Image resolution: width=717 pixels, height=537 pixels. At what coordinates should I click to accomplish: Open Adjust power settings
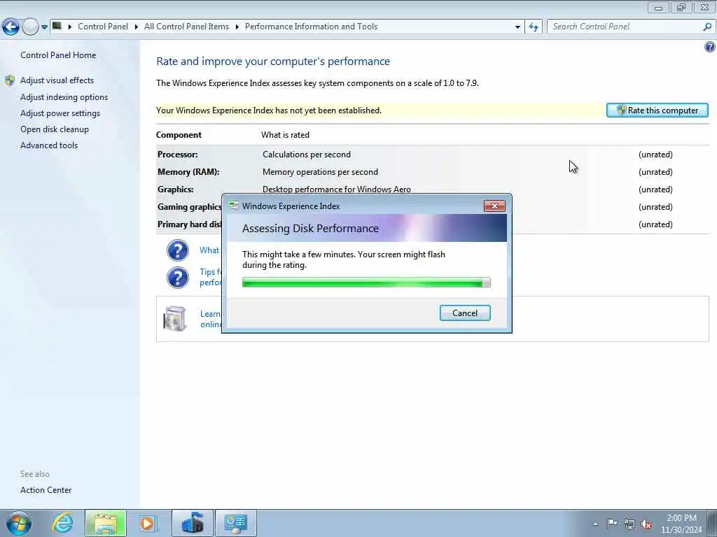point(60,113)
